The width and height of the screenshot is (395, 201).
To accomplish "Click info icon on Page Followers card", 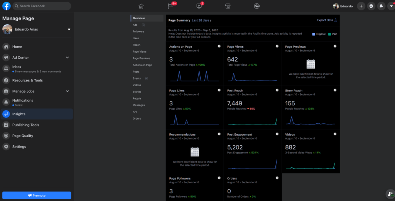I will (x=219, y=178).
